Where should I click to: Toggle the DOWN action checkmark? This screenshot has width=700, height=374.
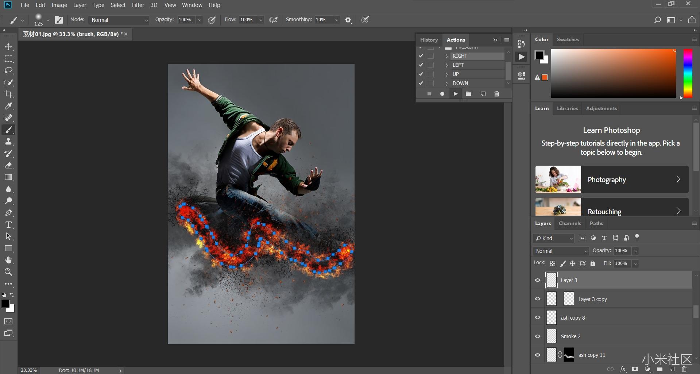click(421, 83)
